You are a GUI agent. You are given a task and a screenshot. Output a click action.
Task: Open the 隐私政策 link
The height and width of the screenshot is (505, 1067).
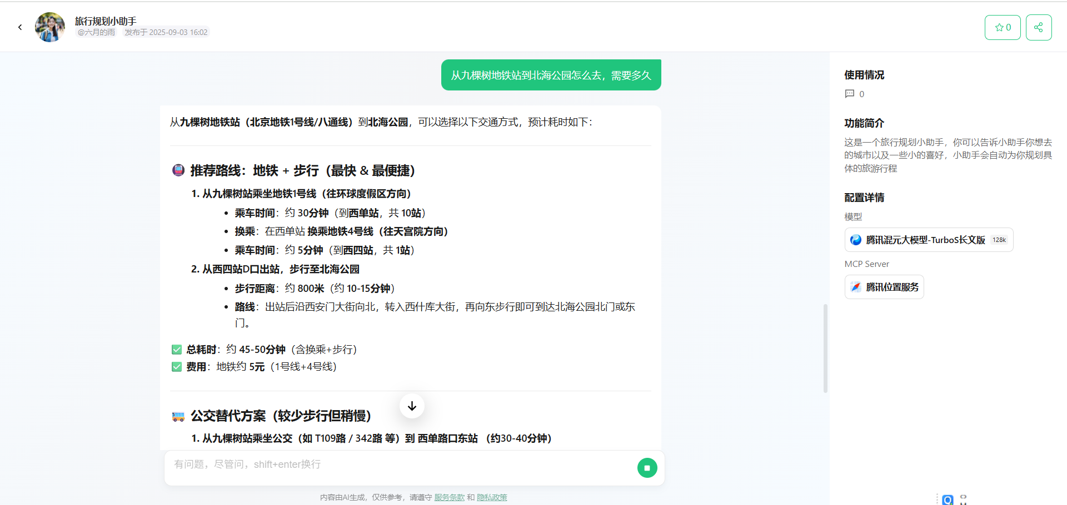pyautogui.click(x=492, y=497)
